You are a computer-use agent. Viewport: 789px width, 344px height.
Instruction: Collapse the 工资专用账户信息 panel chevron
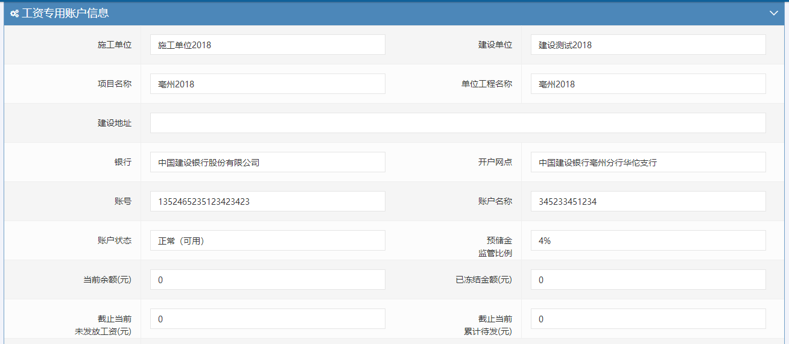click(x=774, y=13)
